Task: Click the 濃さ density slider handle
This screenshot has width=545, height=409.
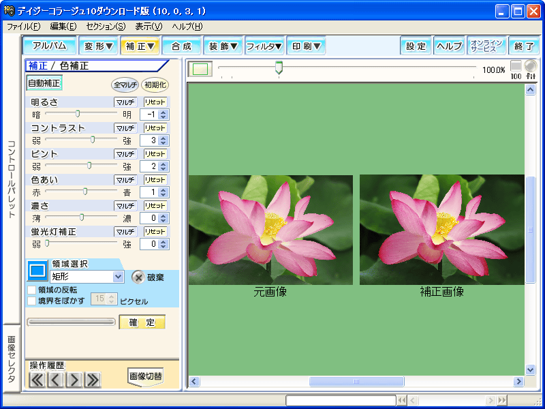Action: (x=82, y=217)
